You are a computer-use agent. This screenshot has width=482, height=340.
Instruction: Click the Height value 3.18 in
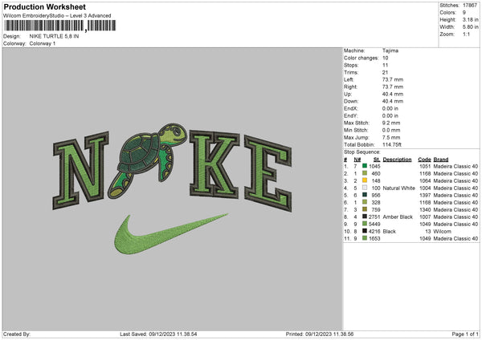point(470,19)
